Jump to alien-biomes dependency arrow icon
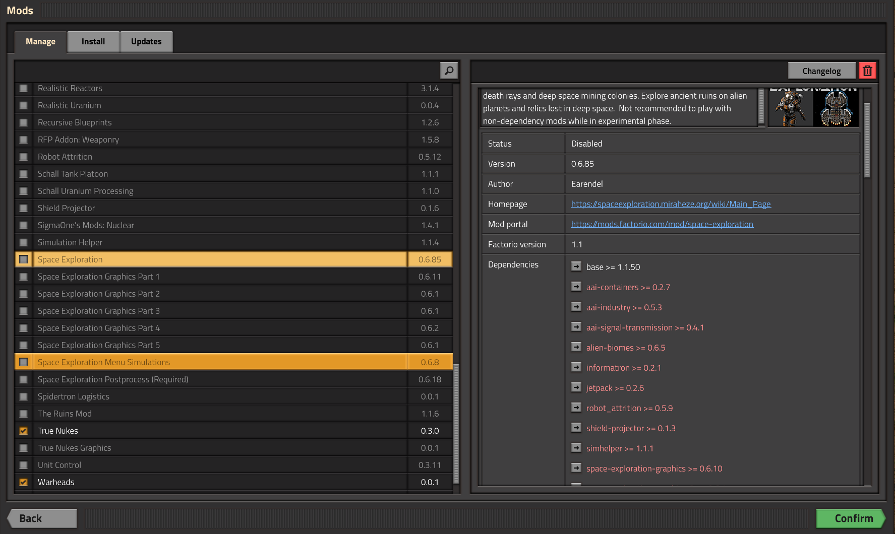895x534 pixels. coord(576,347)
